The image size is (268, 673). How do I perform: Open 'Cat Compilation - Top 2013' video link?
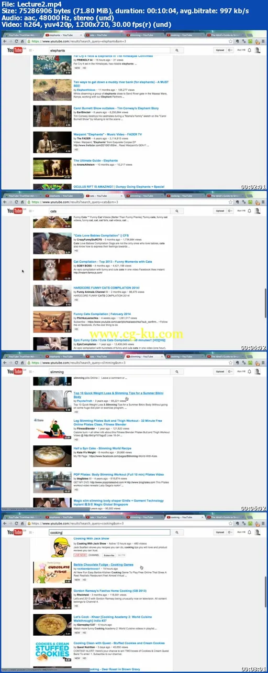113,261
